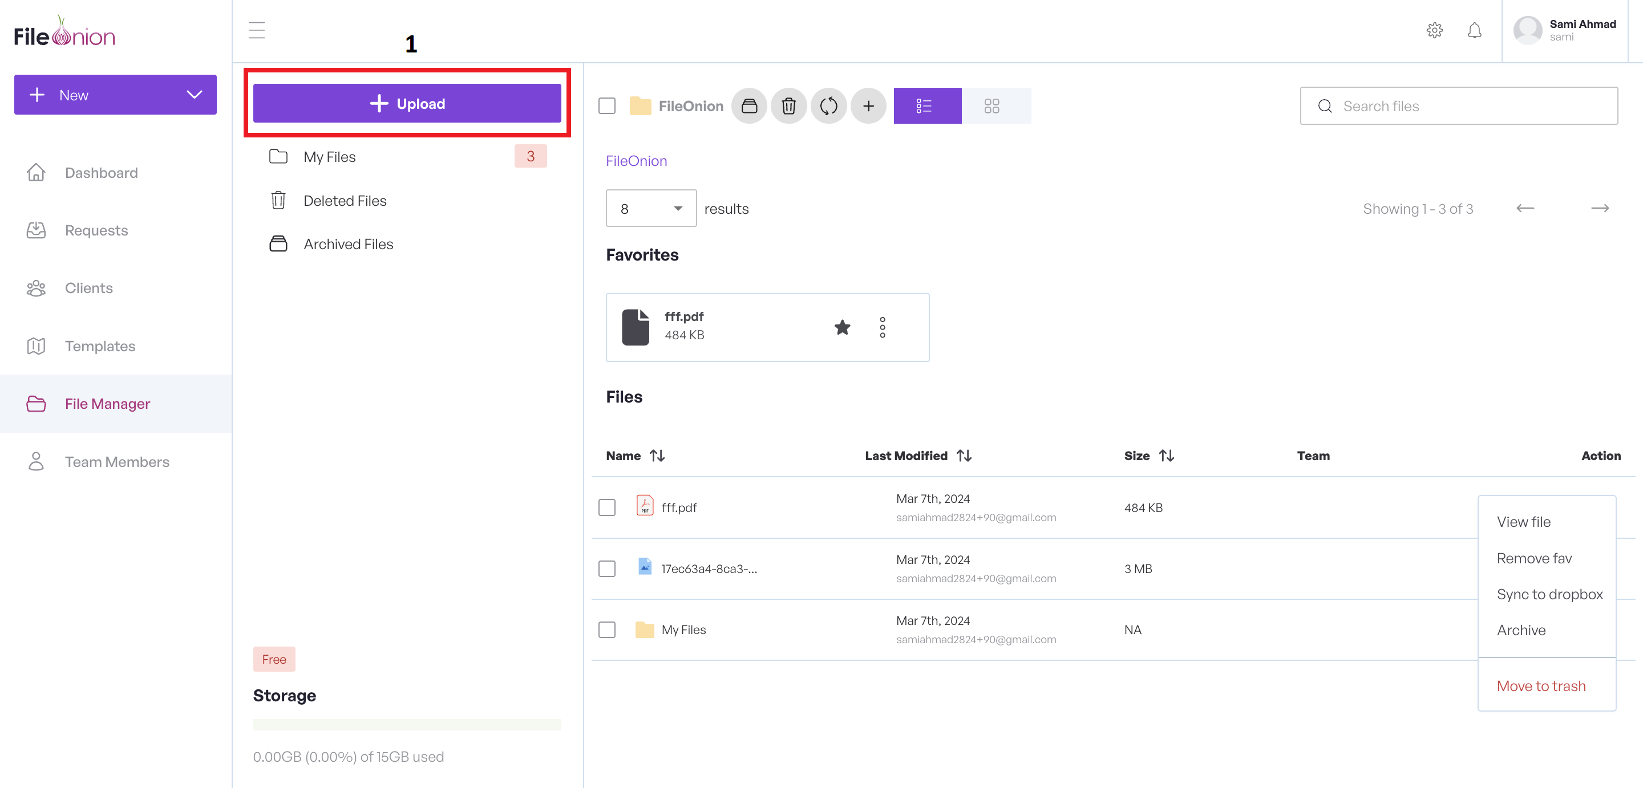Toggle the hamburger sidebar menu

click(x=256, y=31)
